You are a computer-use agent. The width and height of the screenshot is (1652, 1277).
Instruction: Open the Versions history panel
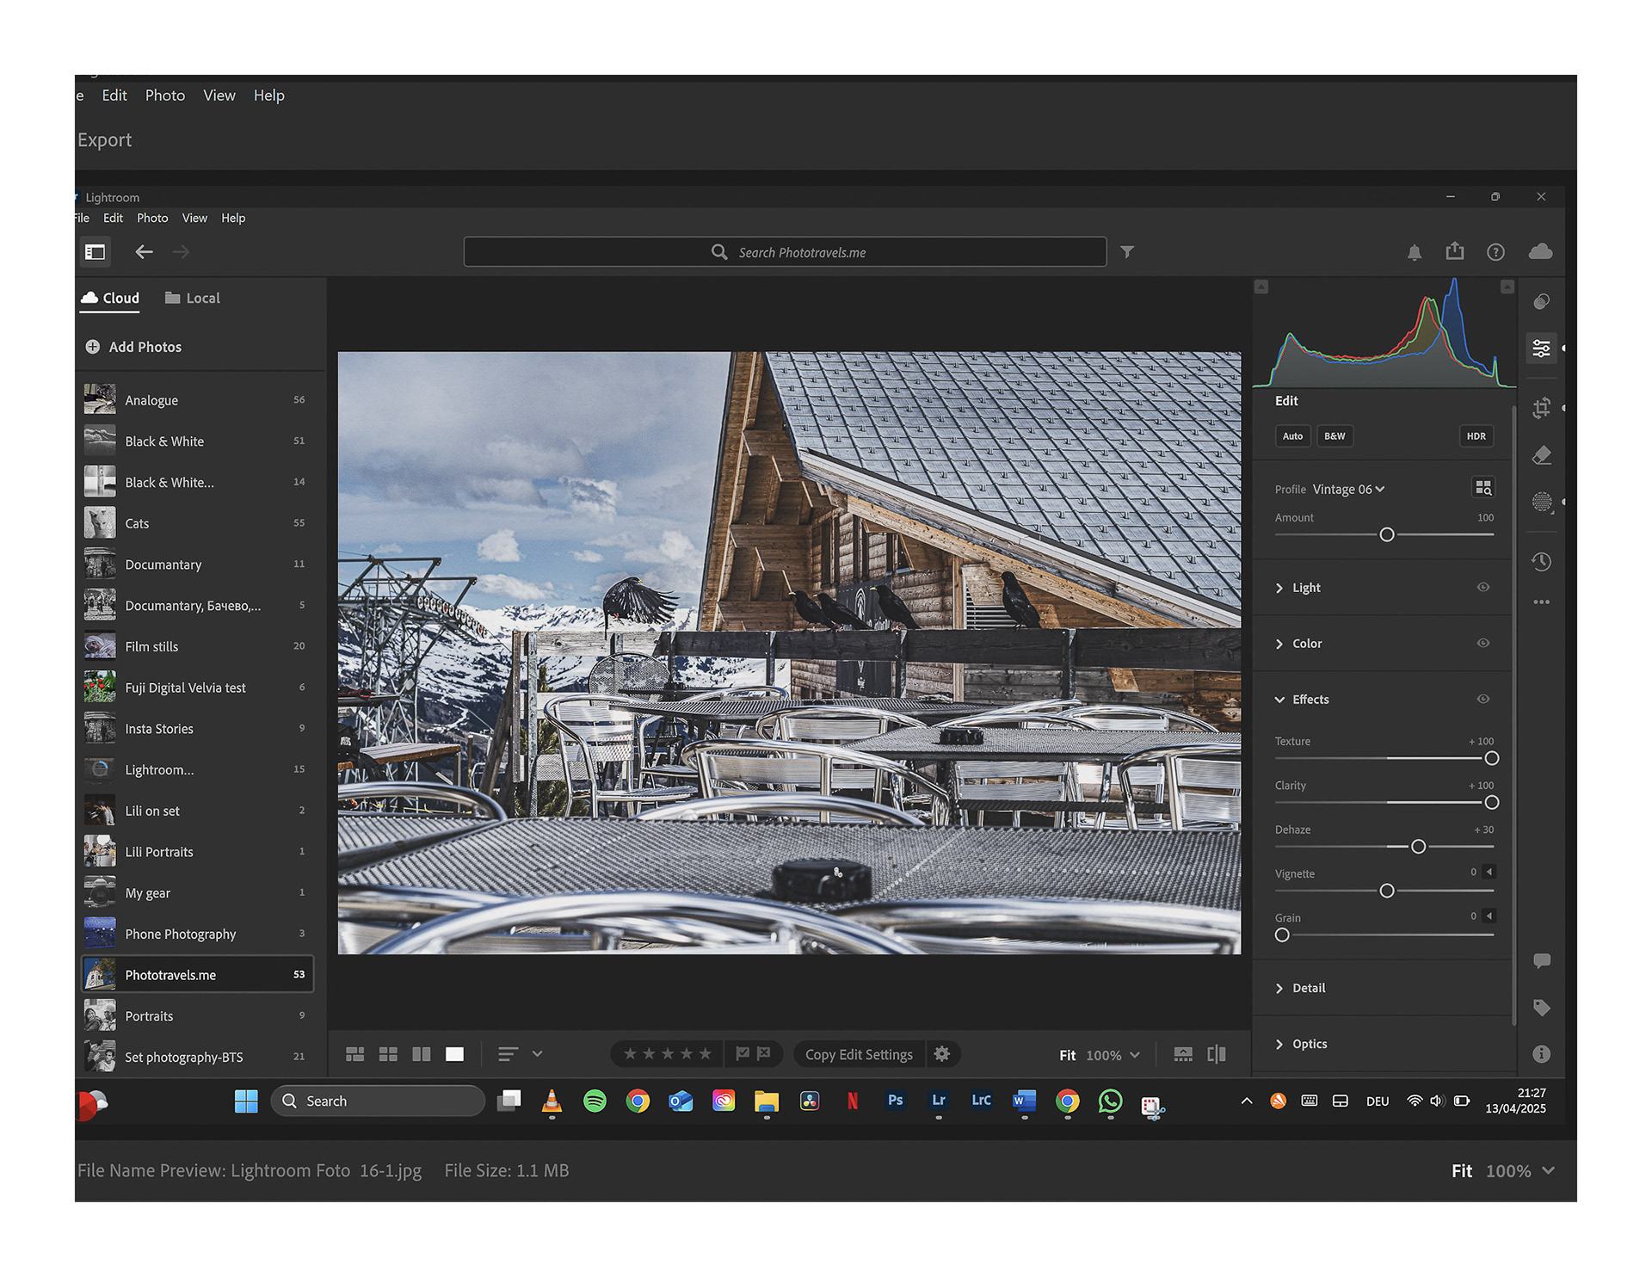[1541, 562]
